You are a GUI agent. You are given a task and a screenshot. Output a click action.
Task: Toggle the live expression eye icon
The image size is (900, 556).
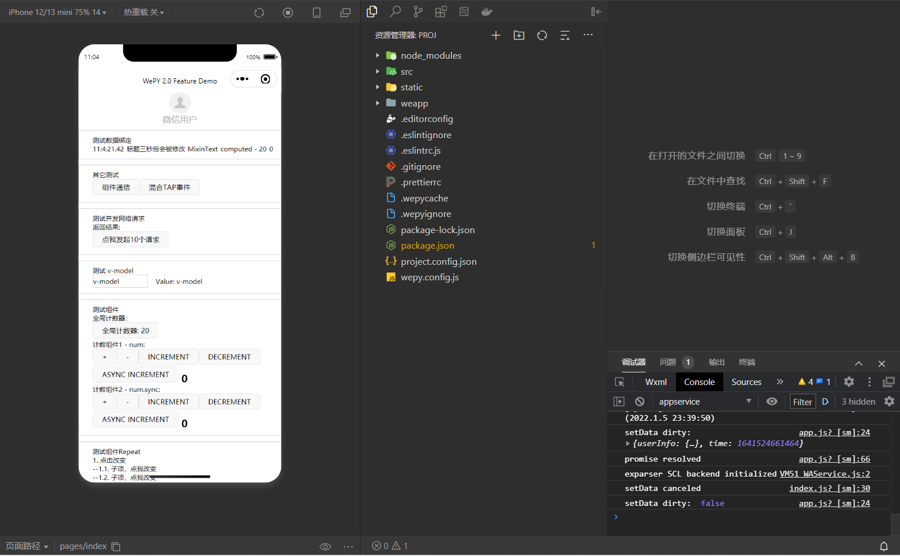(772, 401)
